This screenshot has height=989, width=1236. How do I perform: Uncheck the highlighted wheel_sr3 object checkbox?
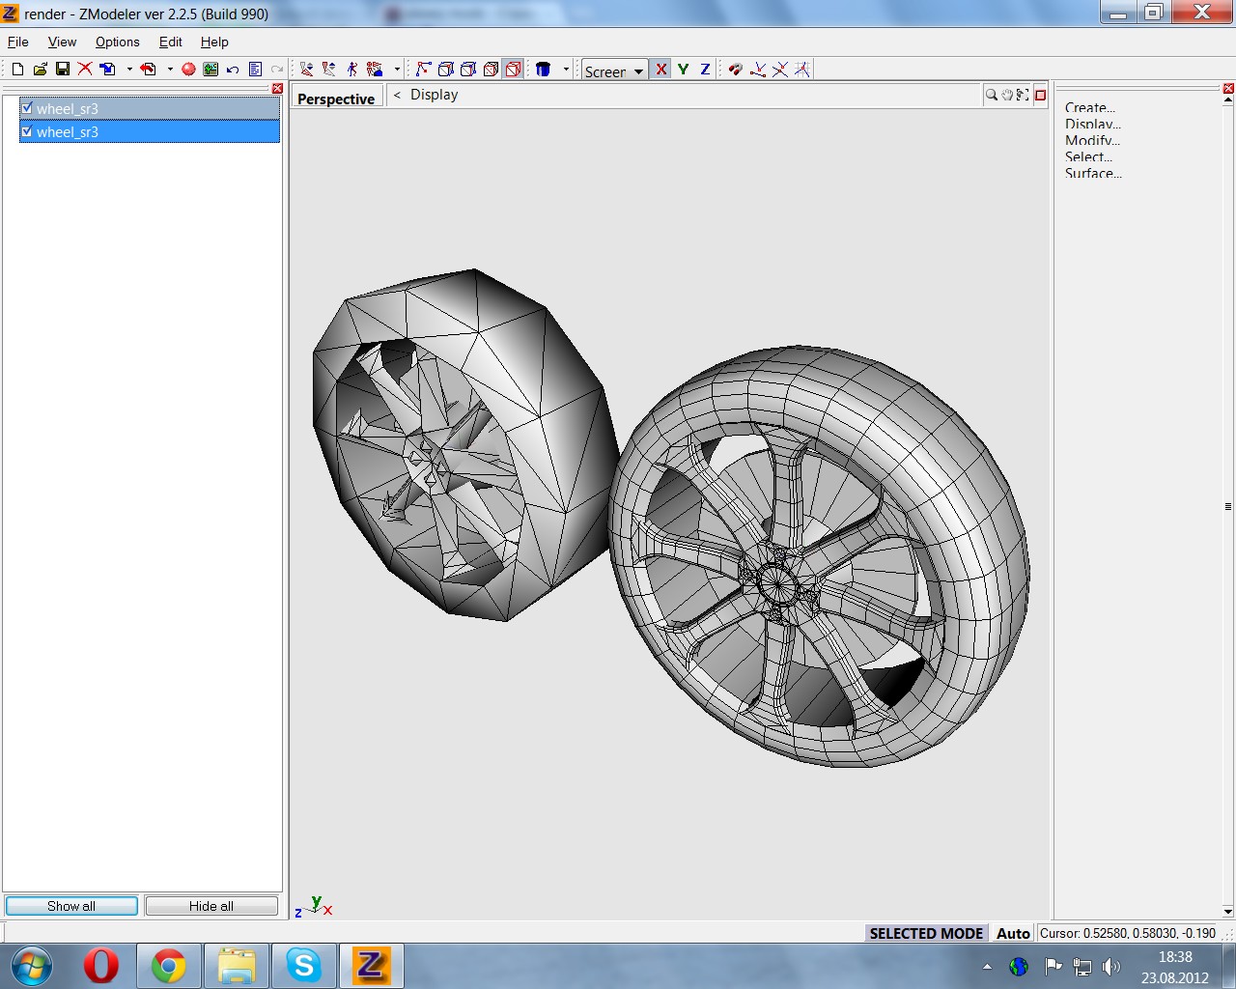(x=27, y=131)
